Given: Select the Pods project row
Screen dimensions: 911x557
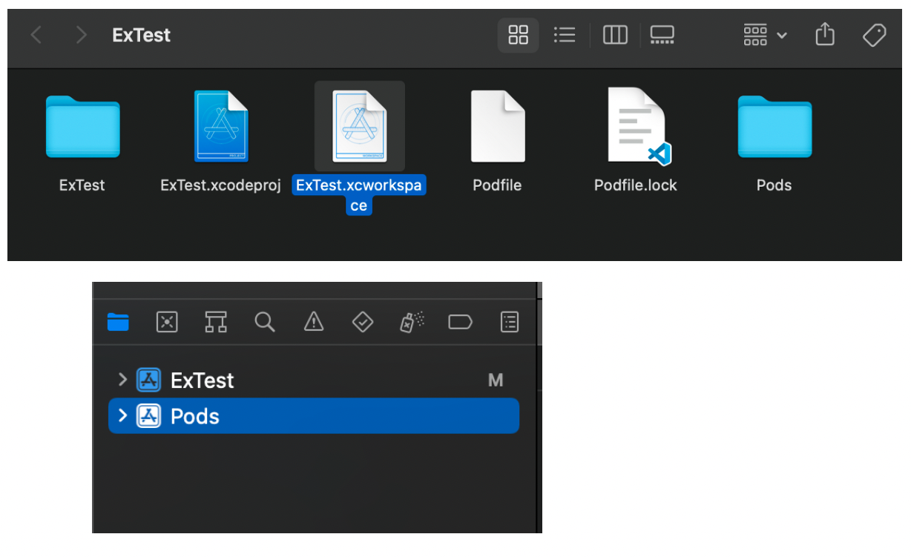Looking at the screenshot, I should (x=314, y=416).
